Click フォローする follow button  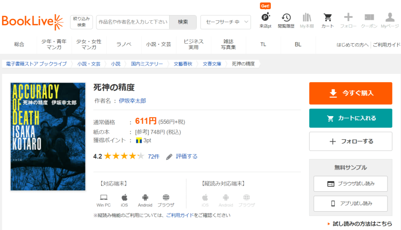coord(351,141)
